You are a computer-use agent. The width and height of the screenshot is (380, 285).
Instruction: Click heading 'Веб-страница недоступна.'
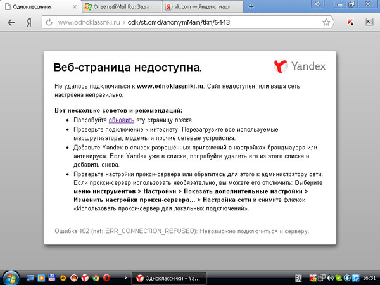click(x=127, y=67)
